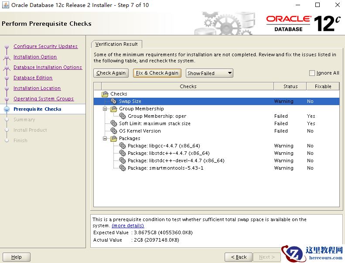Enable the Ignore All checkbox
345x263 pixels.
click(312, 73)
